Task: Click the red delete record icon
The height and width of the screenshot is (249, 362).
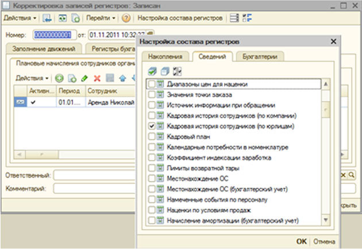Action: pyautogui.click(x=97, y=78)
